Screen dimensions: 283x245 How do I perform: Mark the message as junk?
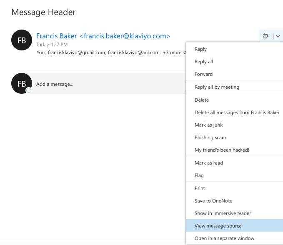coord(209,125)
